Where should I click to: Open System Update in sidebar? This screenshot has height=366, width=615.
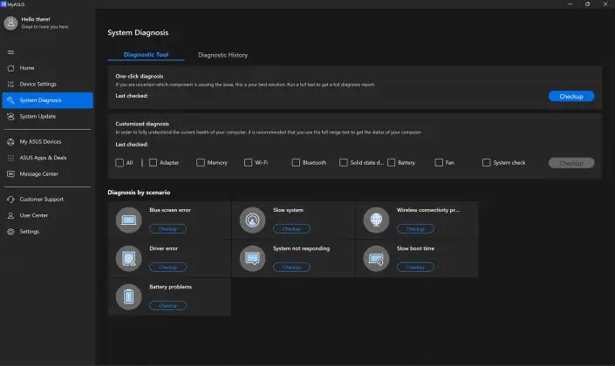pyautogui.click(x=47, y=117)
